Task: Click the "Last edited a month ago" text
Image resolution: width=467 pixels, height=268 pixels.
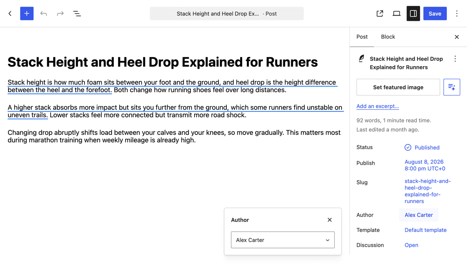Action: [x=388, y=130]
